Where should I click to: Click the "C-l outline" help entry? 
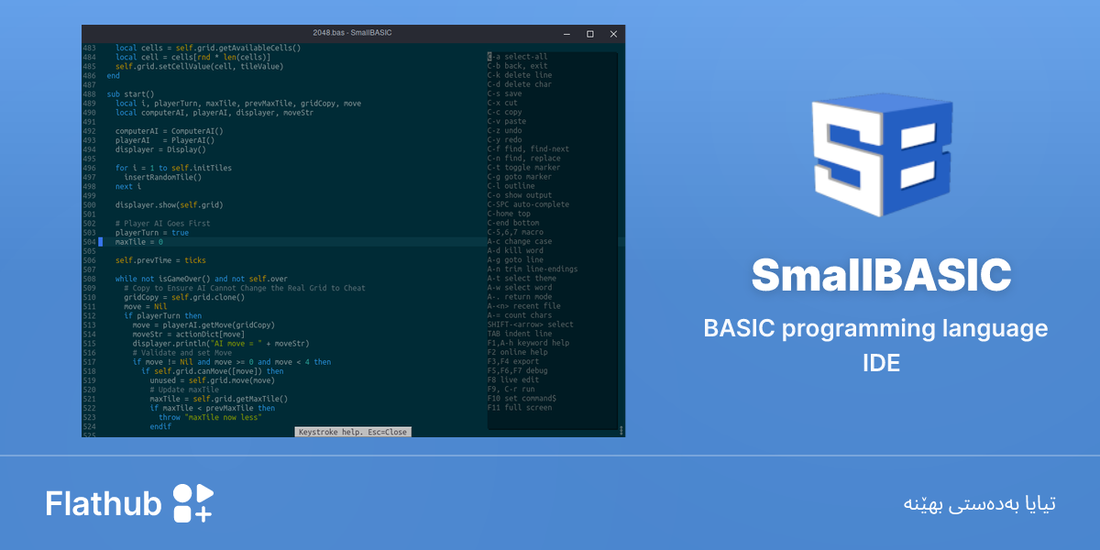tap(511, 186)
